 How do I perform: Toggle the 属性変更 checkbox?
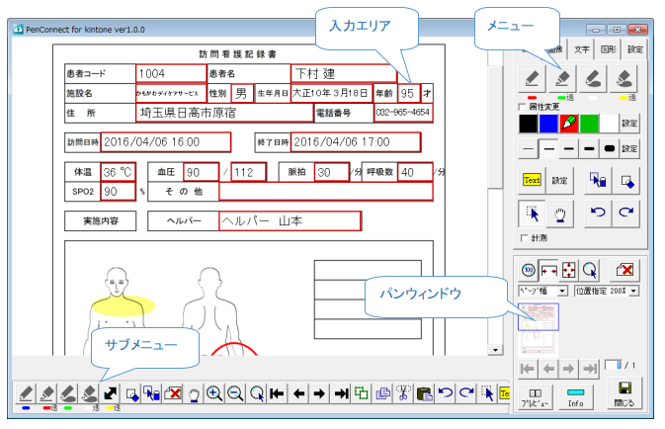coord(523,107)
